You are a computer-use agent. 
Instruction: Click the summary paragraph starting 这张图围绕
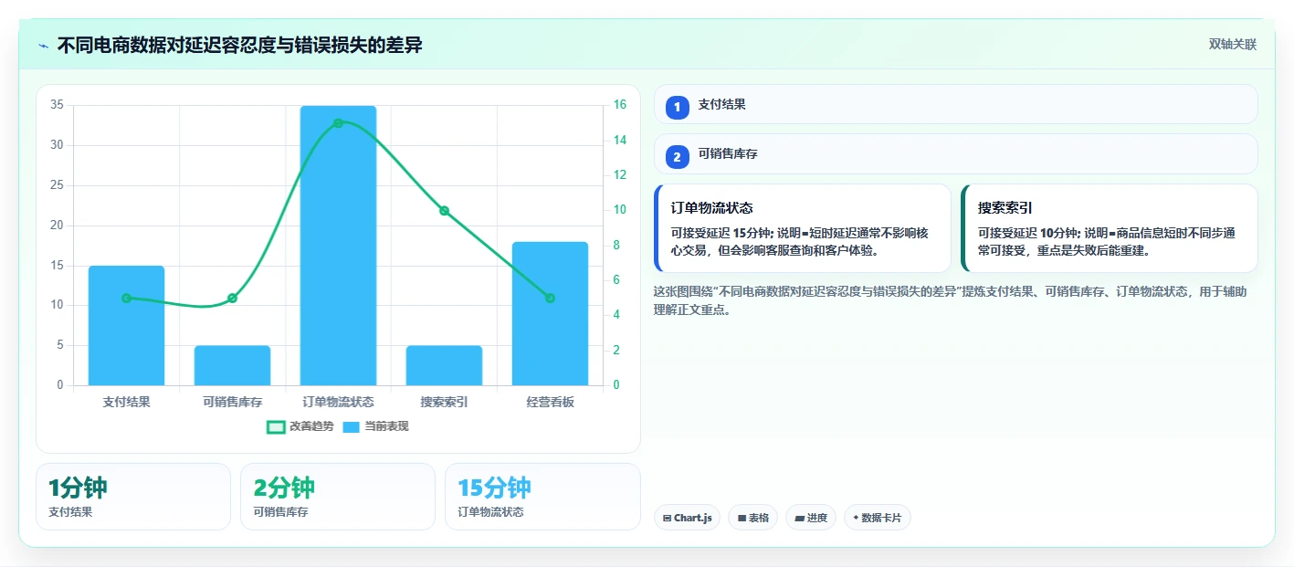click(x=950, y=300)
